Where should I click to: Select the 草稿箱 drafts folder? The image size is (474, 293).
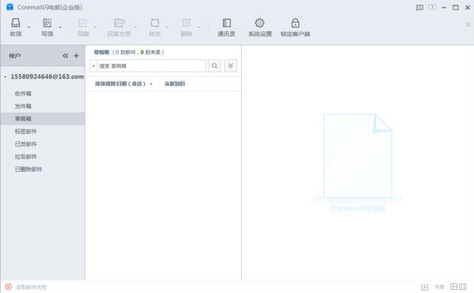(43, 119)
